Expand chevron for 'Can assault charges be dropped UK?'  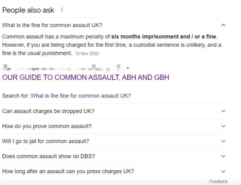click(x=223, y=111)
